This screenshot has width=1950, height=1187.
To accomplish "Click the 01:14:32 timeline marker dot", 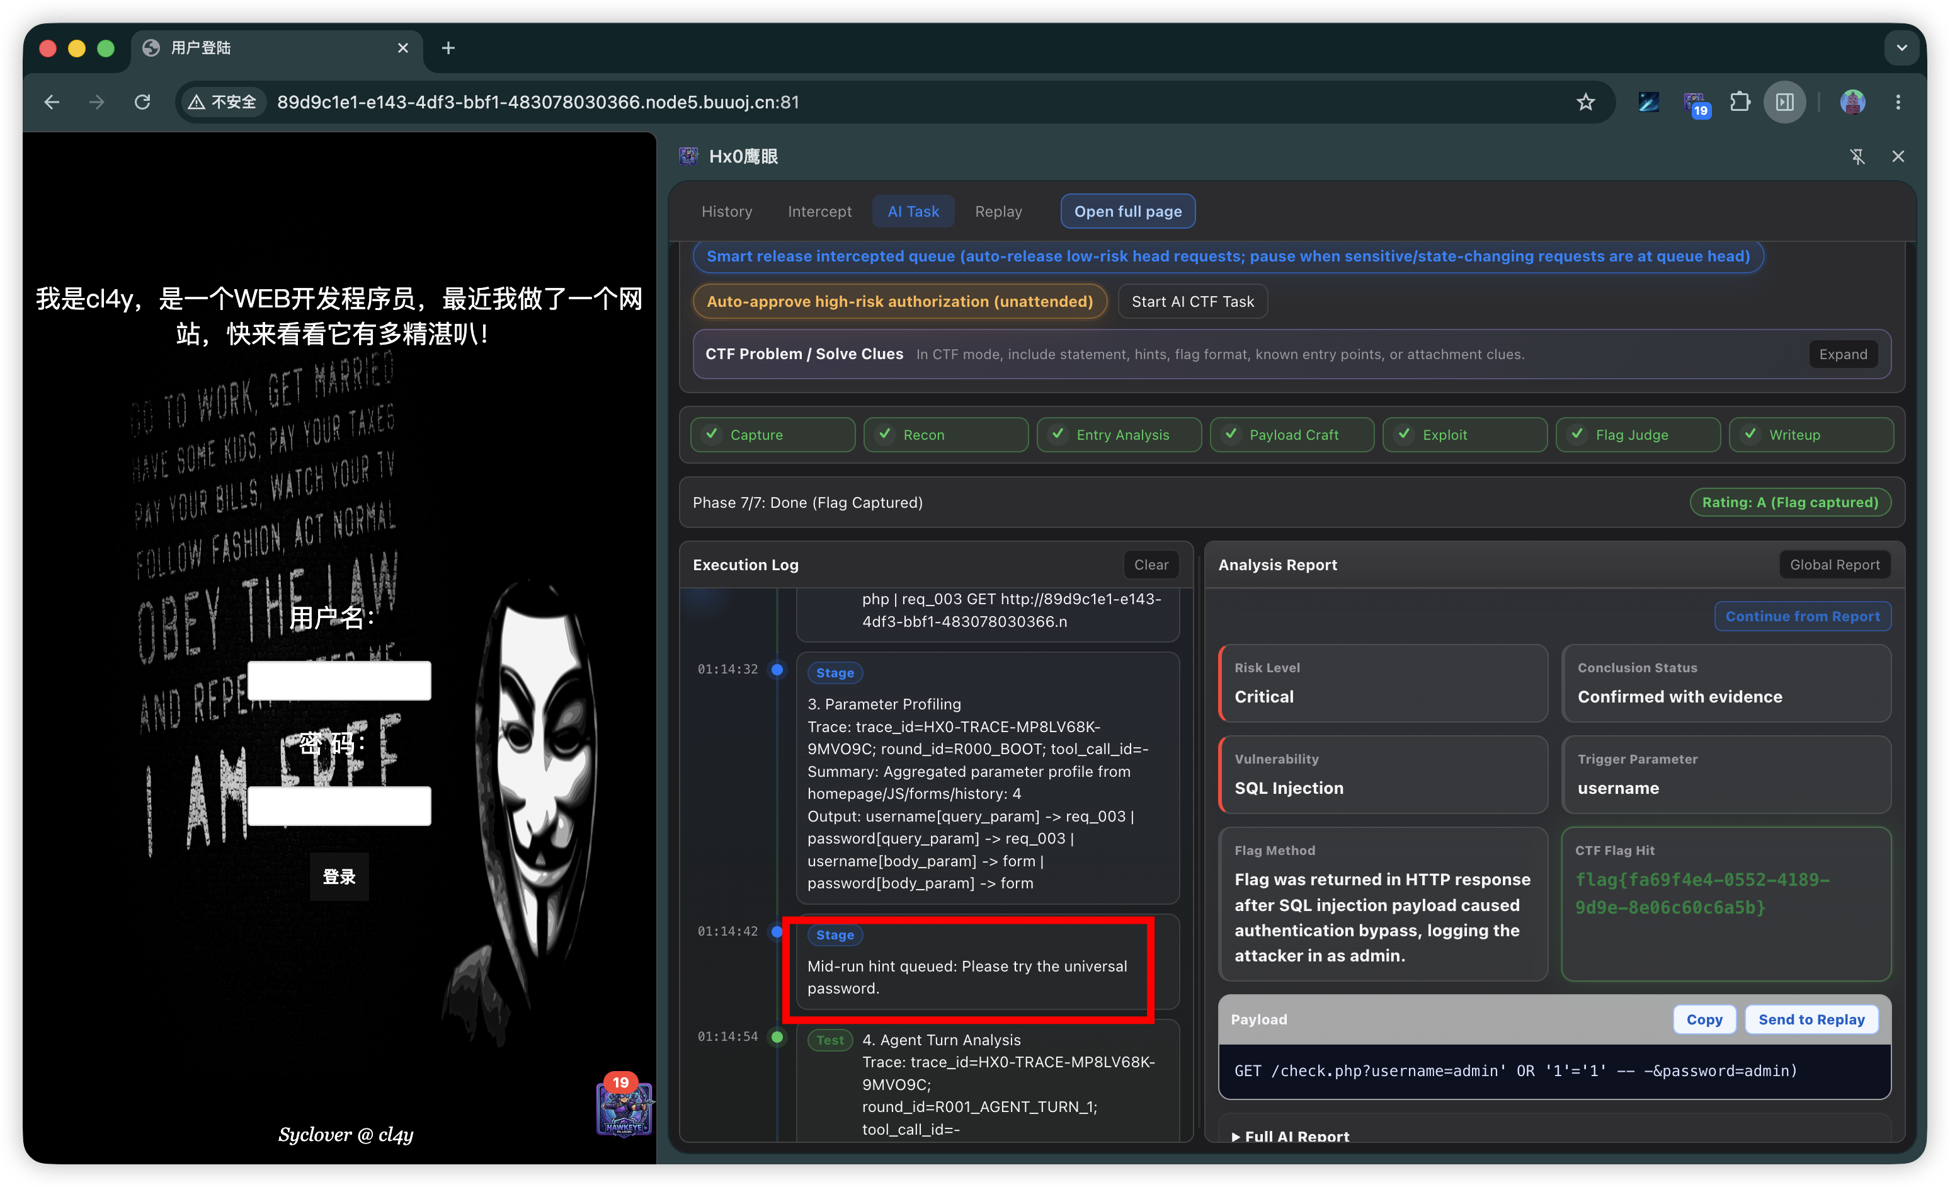I will tap(777, 670).
